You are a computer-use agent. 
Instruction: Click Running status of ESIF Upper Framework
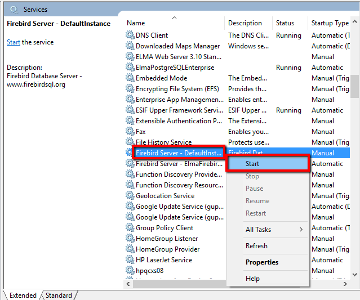288,110
